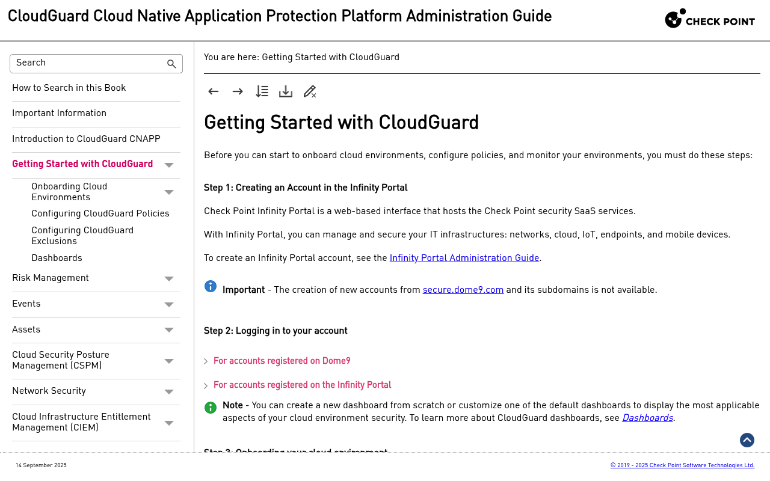The image size is (770, 481).
Task: Expand the Risk Management section arrow
Action: pos(169,279)
